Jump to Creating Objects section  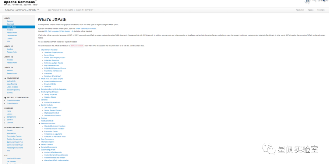[50, 97]
